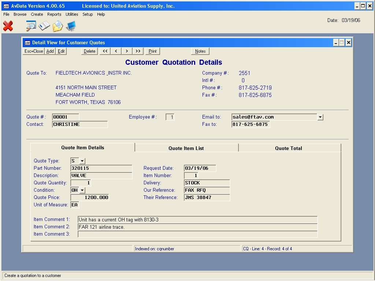Open the book icon in toolbar

point(44,26)
